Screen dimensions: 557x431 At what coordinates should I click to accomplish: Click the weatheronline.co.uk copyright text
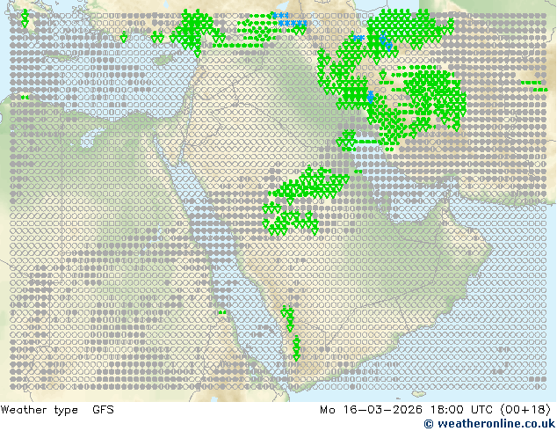pyautogui.click(x=490, y=424)
